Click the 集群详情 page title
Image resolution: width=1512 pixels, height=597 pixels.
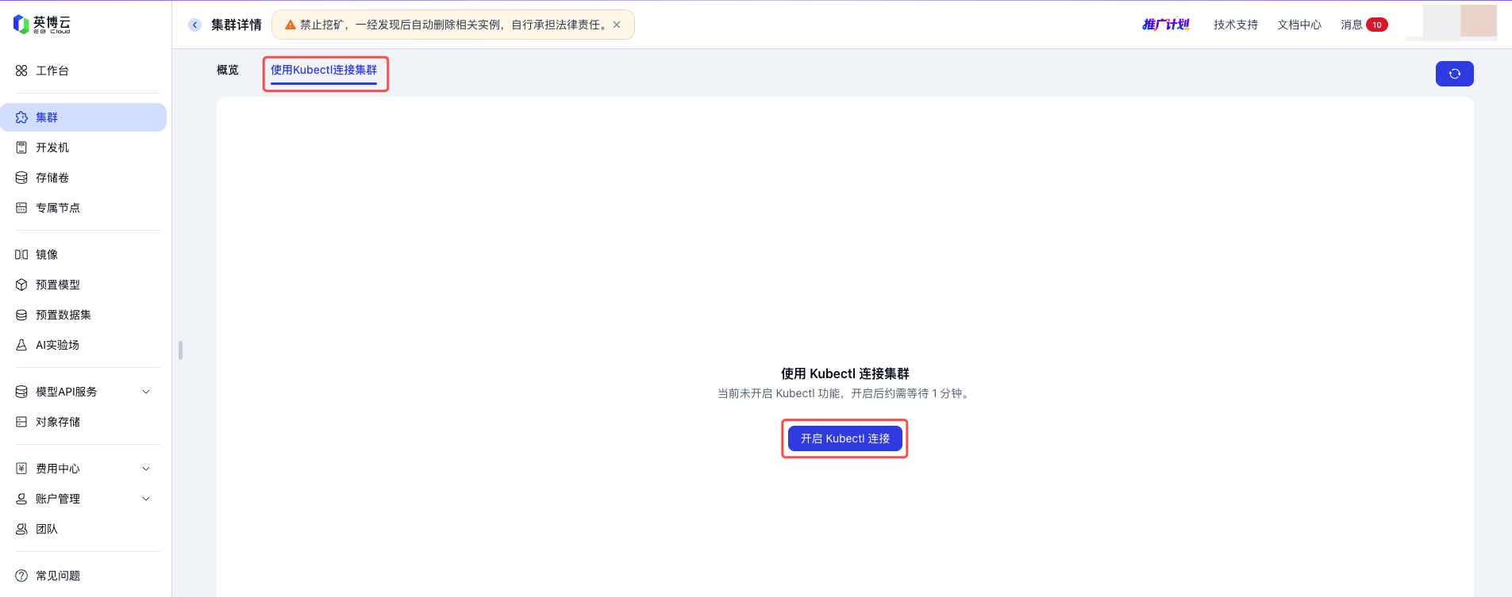point(237,25)
